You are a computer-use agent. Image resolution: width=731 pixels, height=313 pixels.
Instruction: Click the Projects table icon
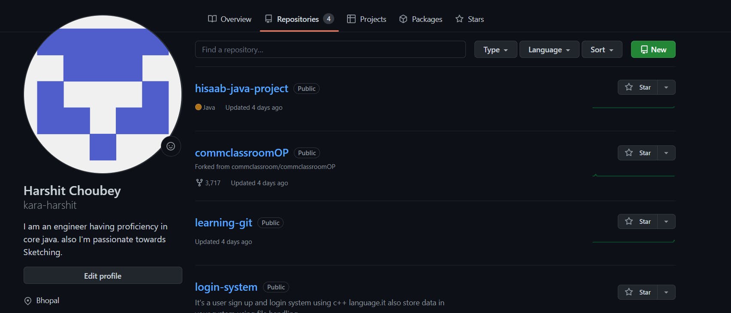351,19
